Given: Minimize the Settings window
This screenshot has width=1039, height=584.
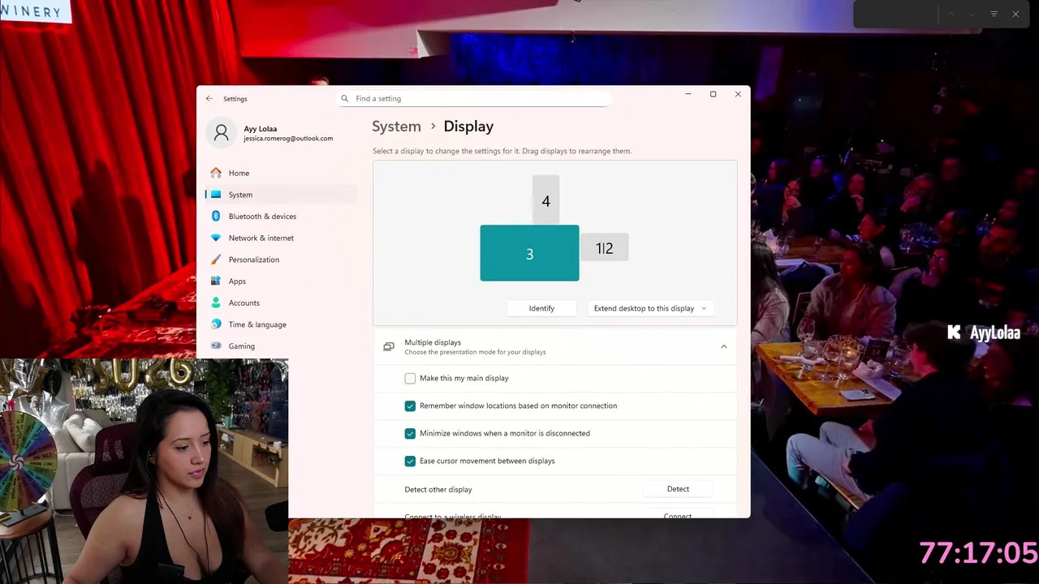Looking at the screenshot, I should [688, 94].
